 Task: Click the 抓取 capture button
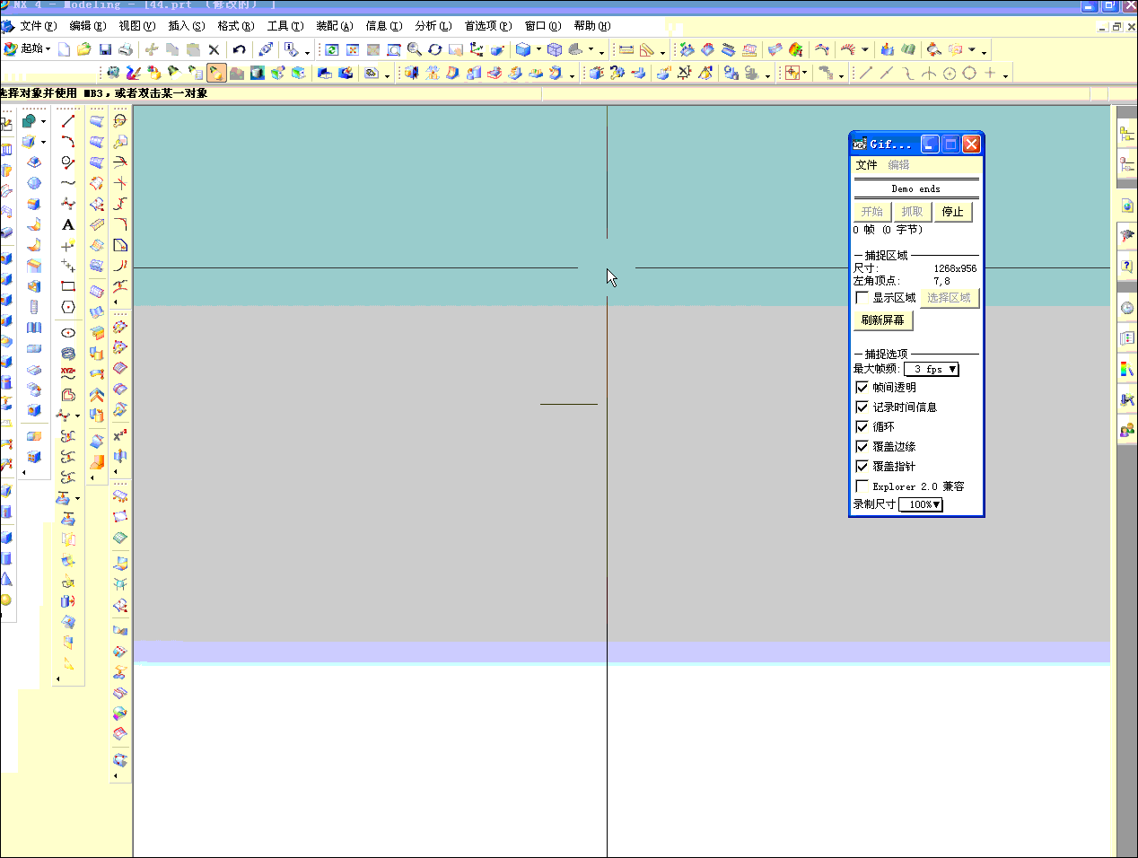(x=912, y=212)
